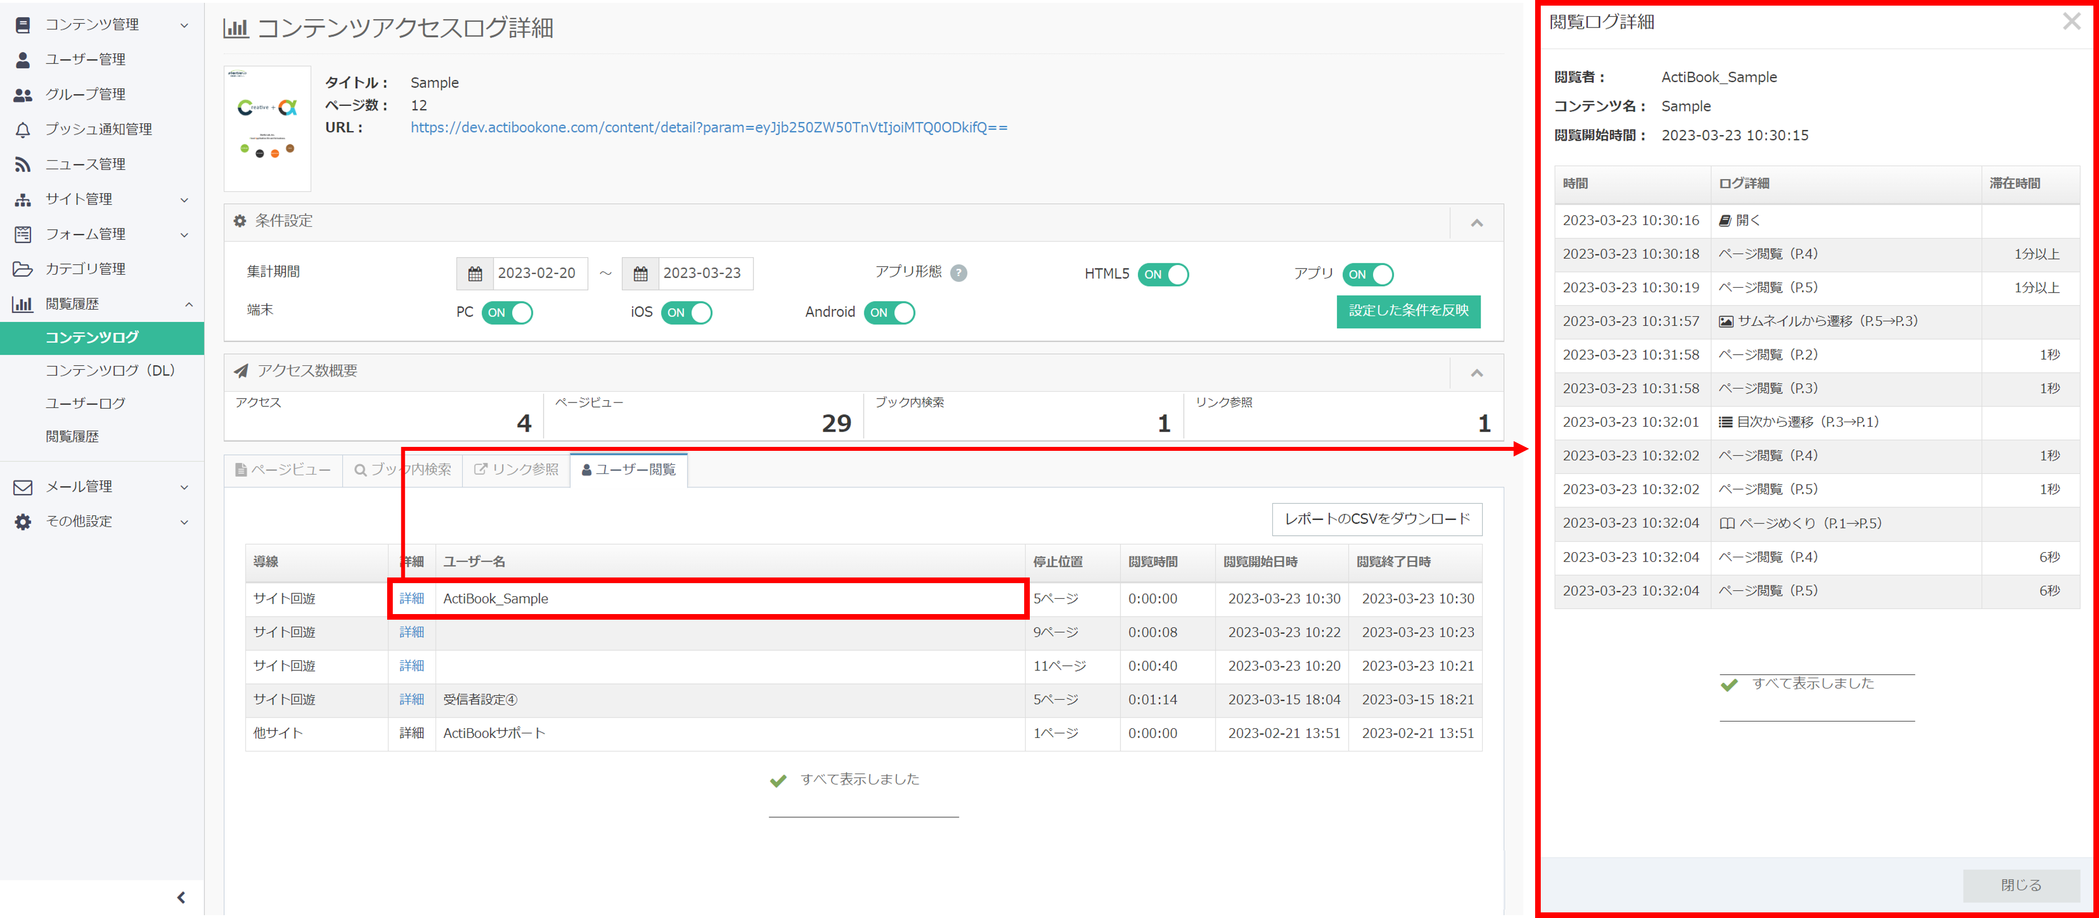Click the 設定した条件を反映 button
The height and width of the screenshot is (918, 2099).
click(x=1408, y=311)
